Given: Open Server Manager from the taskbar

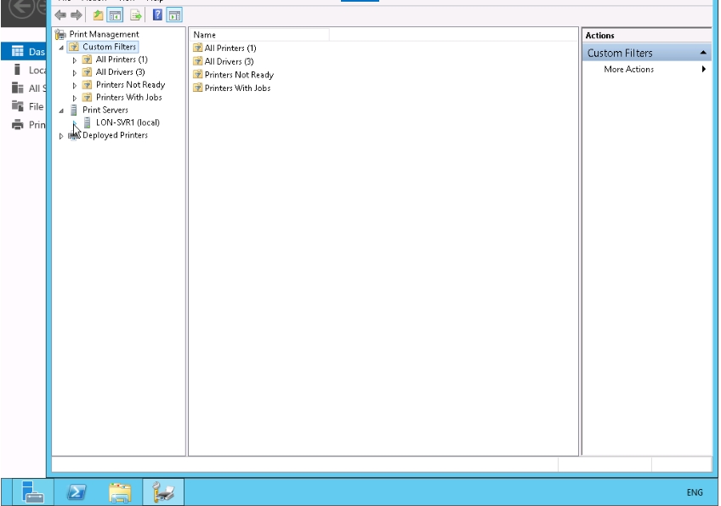Looking at the screenshot, I should coord(33,492).
